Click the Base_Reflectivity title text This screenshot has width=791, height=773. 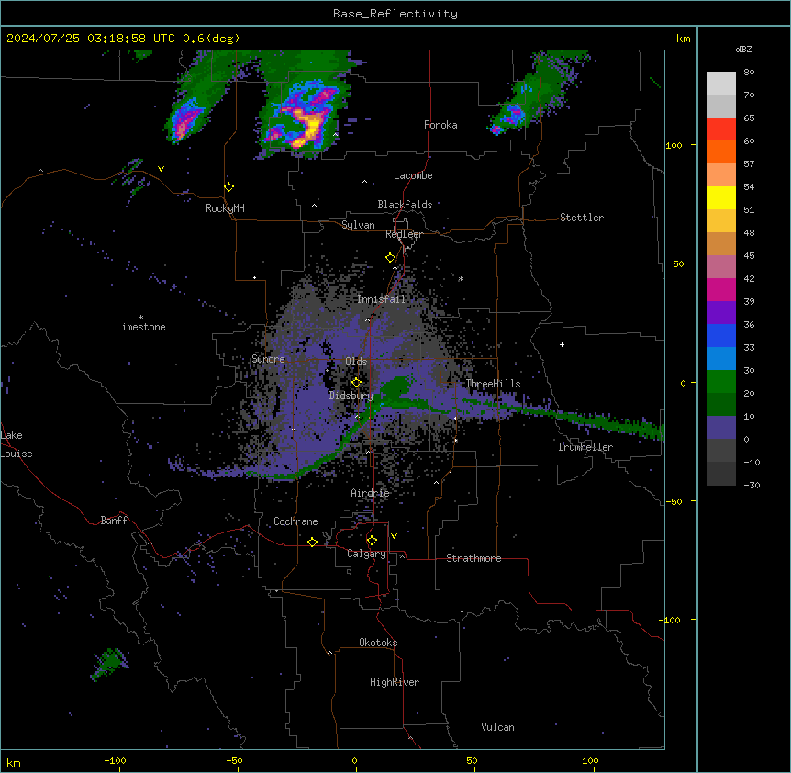point(395,14)
